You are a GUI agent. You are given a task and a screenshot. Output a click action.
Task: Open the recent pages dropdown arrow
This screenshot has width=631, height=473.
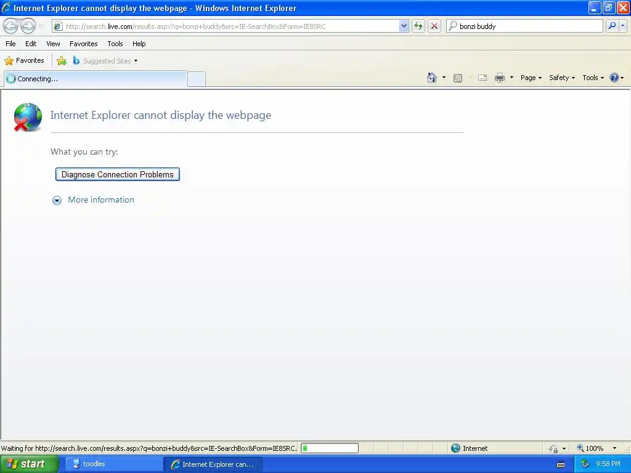41,26
